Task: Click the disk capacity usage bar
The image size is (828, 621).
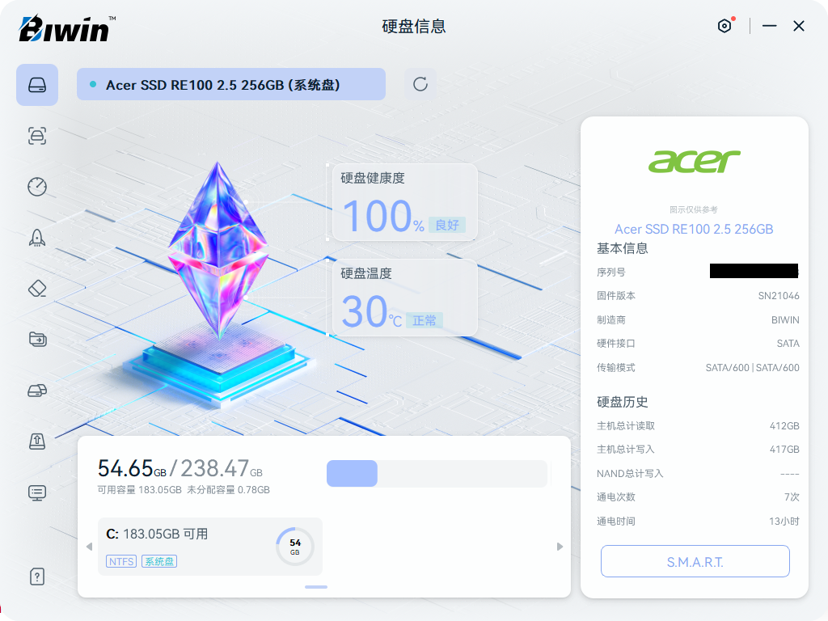Action: pos(437,473)
